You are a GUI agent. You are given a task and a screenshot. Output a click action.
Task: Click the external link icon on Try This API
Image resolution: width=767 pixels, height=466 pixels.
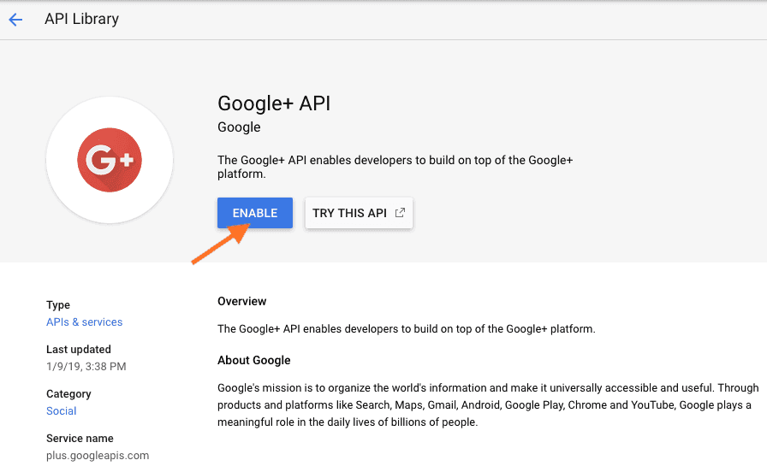[400, 213]
